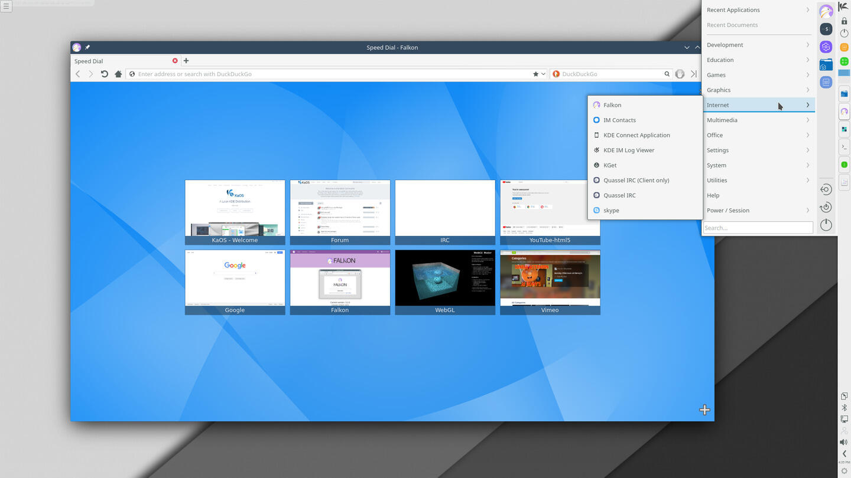The image size is (851, 478).
Task: Open the Google speed dial
Action: [x=235, y=282]
